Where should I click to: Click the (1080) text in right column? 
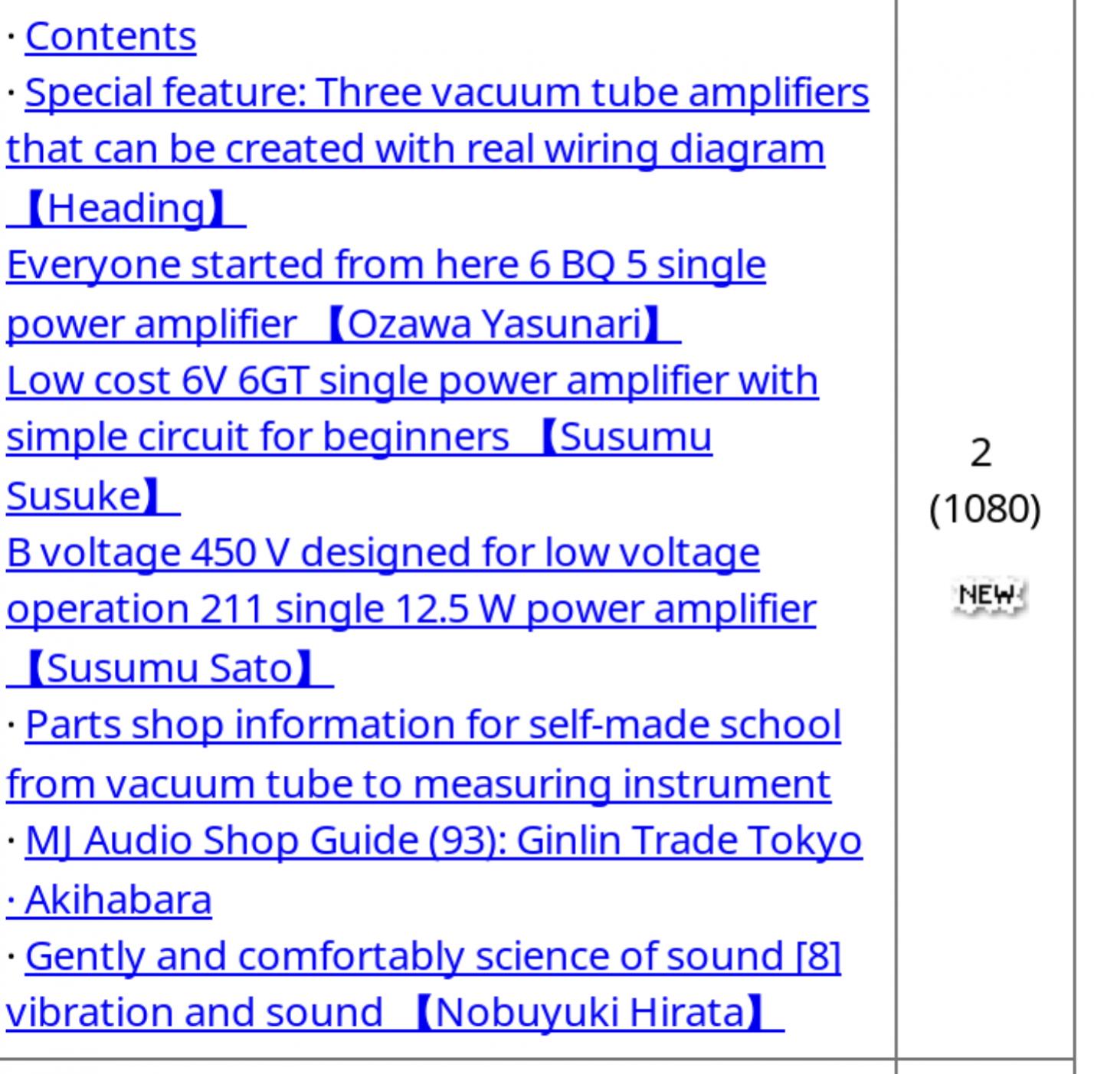(x=985, y=509)
